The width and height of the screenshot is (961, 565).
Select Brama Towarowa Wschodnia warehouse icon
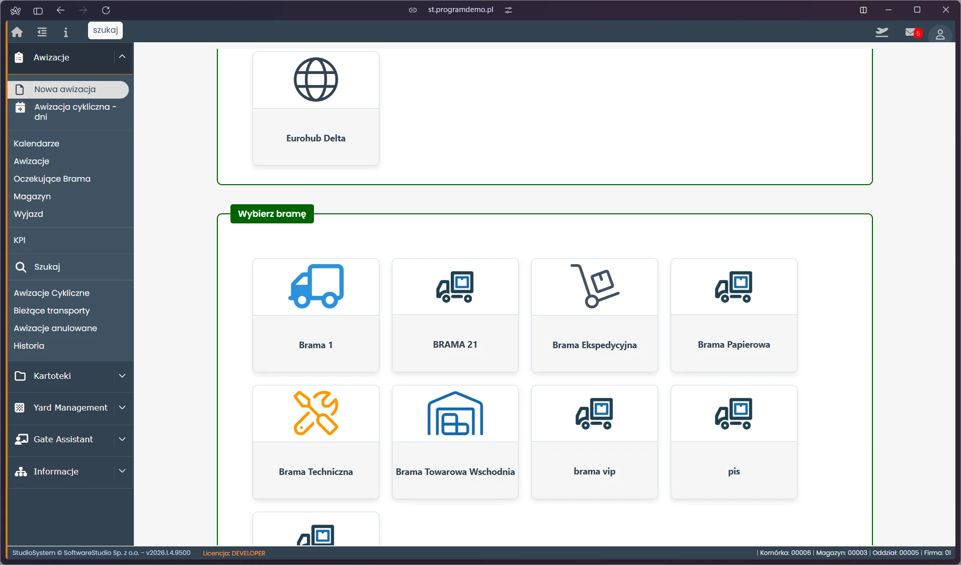coord(455,413)
